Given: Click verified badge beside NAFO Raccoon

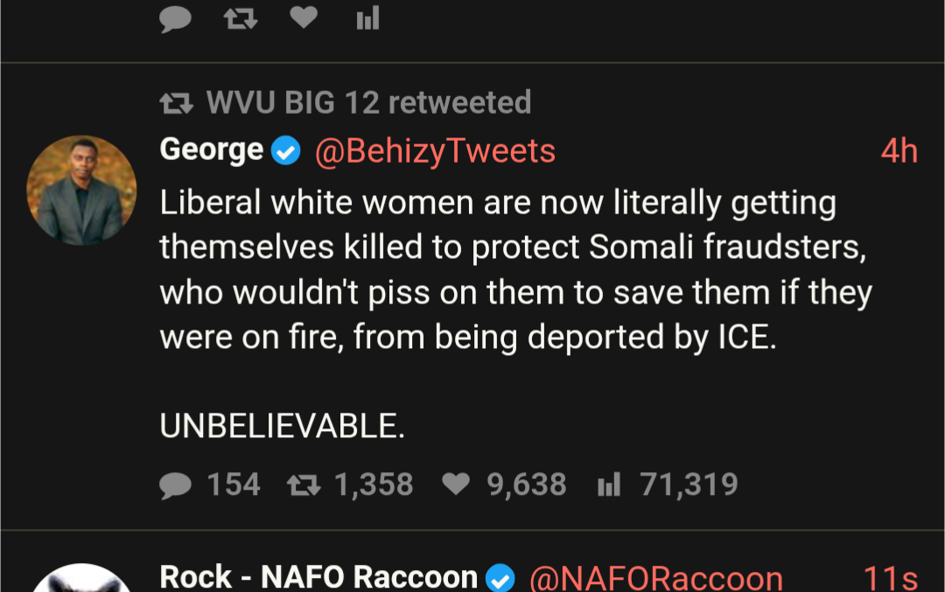Looking at the screenshot, I should coord(500,578).
